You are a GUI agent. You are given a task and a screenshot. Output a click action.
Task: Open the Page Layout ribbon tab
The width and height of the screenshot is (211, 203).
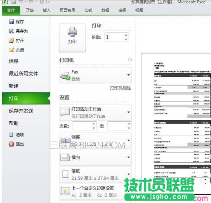pos(68,10)
